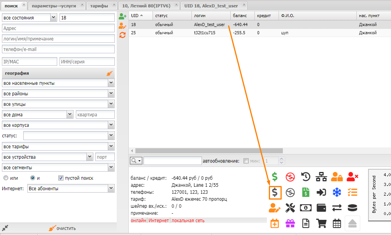391x235 pixels.
Task: Enable the автообновление checkbox
Action: tap(245, 161)
